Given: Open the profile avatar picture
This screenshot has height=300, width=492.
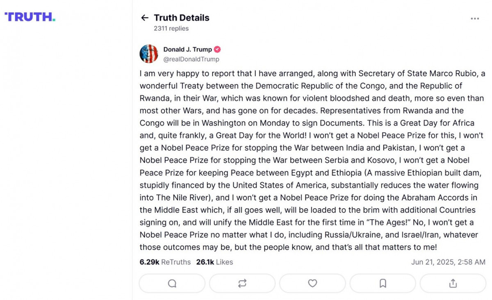Looking at the screenshot, I should tap(149, 54).
